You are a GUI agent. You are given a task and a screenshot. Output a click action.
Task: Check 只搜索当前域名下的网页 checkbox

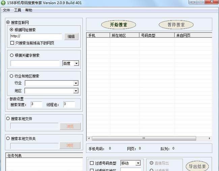tap(12, 43)
